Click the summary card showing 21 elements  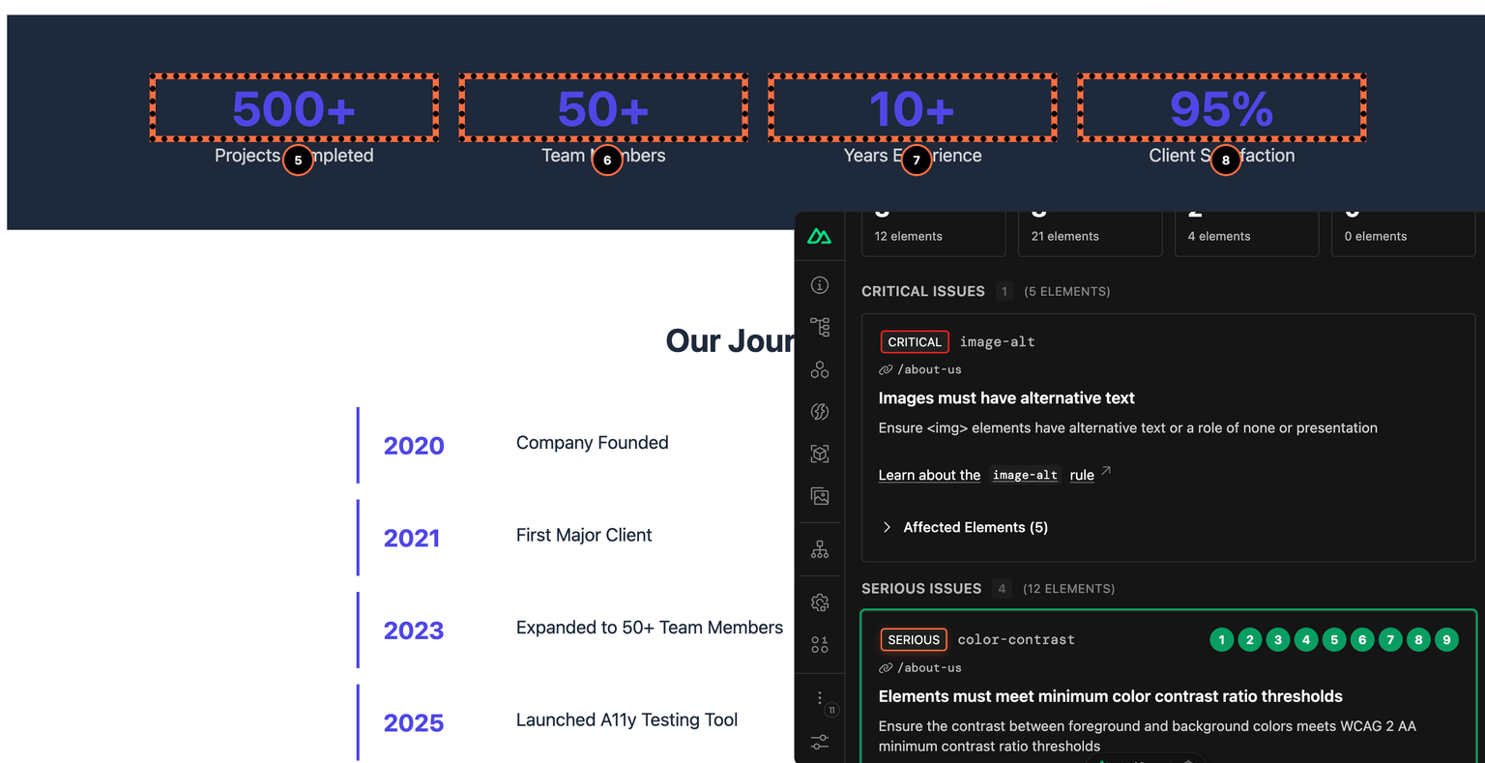(x=1090, y=230)
